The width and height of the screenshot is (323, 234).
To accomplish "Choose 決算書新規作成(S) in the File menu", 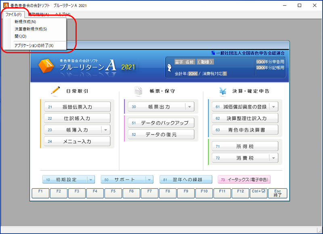I will [x=31, y=29].
